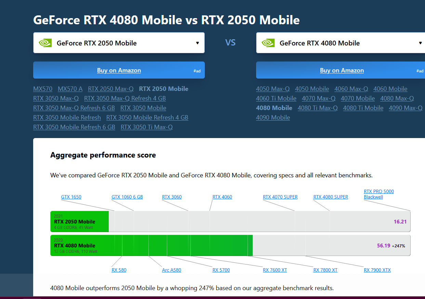The image size is (425, 299).
Task: Click '4 GB GDDR6, 45 Watt' spec text
Action: (74, 227)
